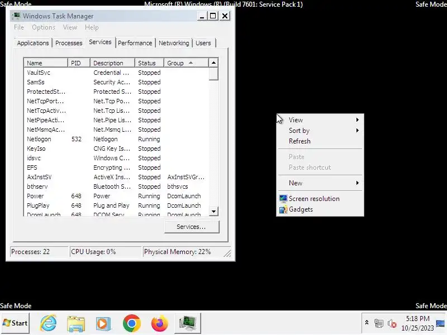Select the KeyIso service row
Screen dimensions: 447x335
(116, 149)
